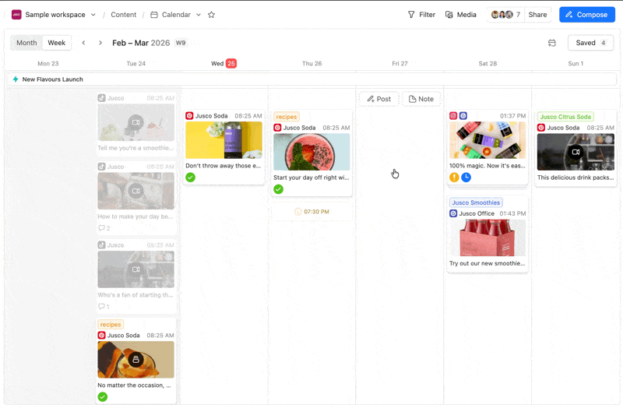
Task: Open the pink smoothie bowl post thumbnail
Action: point(311,152)
